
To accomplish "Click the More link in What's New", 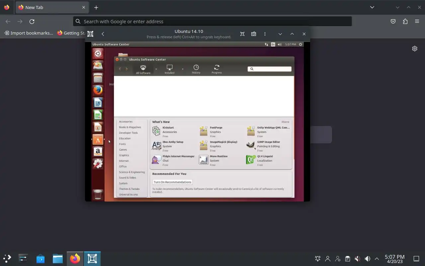I will coord(285,122).
